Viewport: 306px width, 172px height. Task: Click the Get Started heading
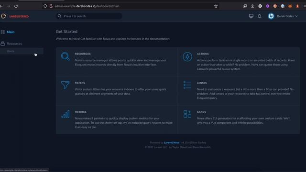click(x=66, y=32)
